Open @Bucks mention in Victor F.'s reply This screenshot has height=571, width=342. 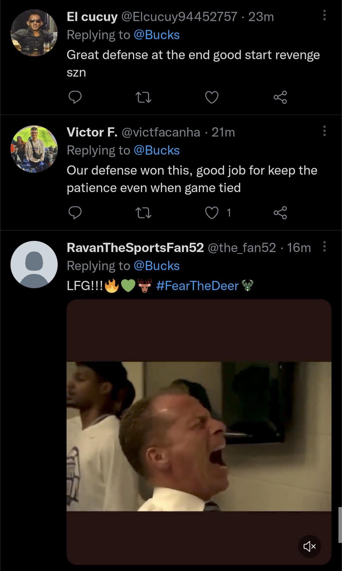(x=156, y=150)
